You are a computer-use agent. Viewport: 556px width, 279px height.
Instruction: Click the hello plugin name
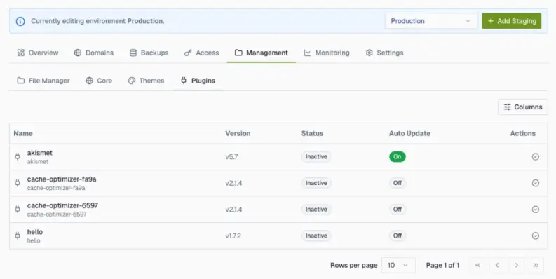35,232
